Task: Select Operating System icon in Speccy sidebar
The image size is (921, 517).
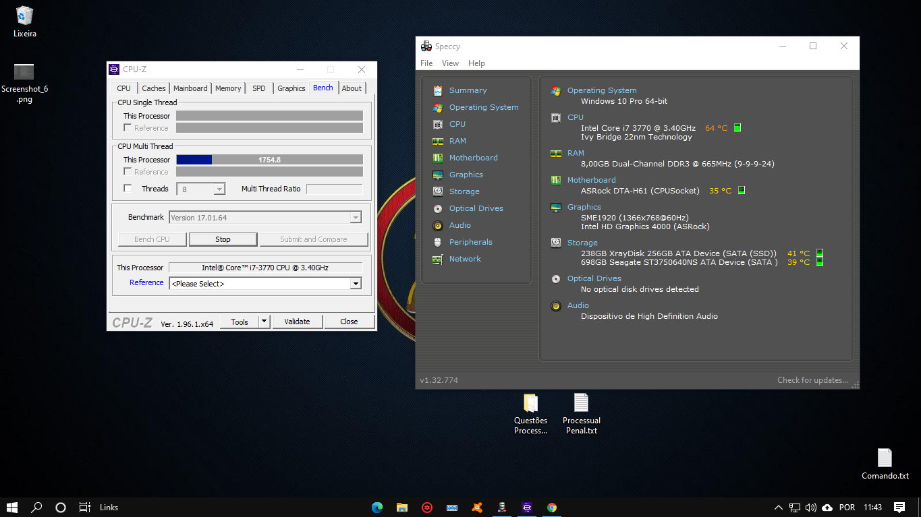Action: click(x=438, y=107)
